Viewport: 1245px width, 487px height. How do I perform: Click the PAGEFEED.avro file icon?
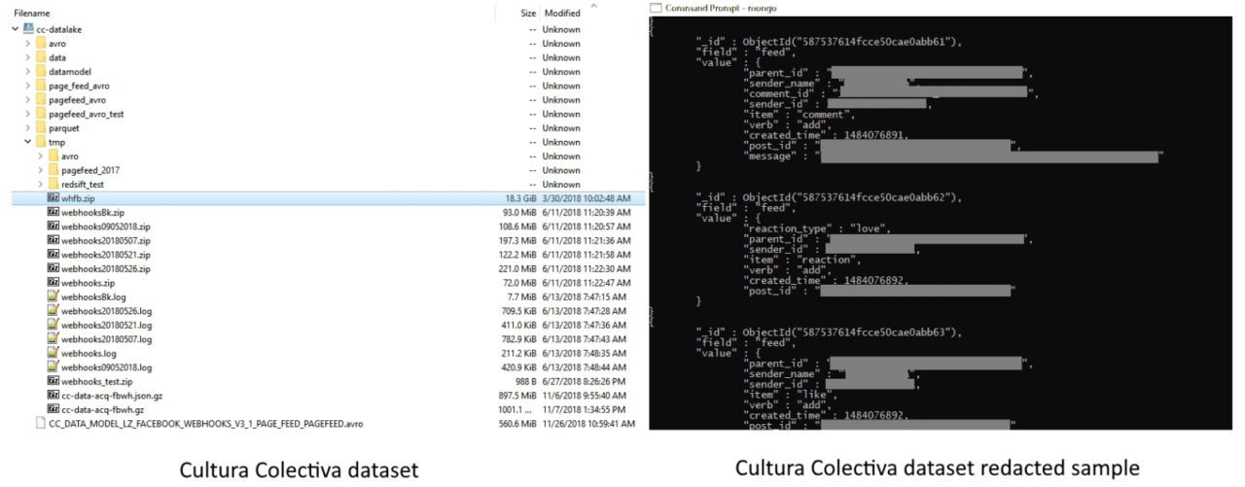[40, 423]
